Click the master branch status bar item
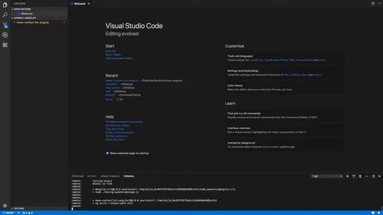The height and width of the screenshot is (215, 383). click(8, 213)
